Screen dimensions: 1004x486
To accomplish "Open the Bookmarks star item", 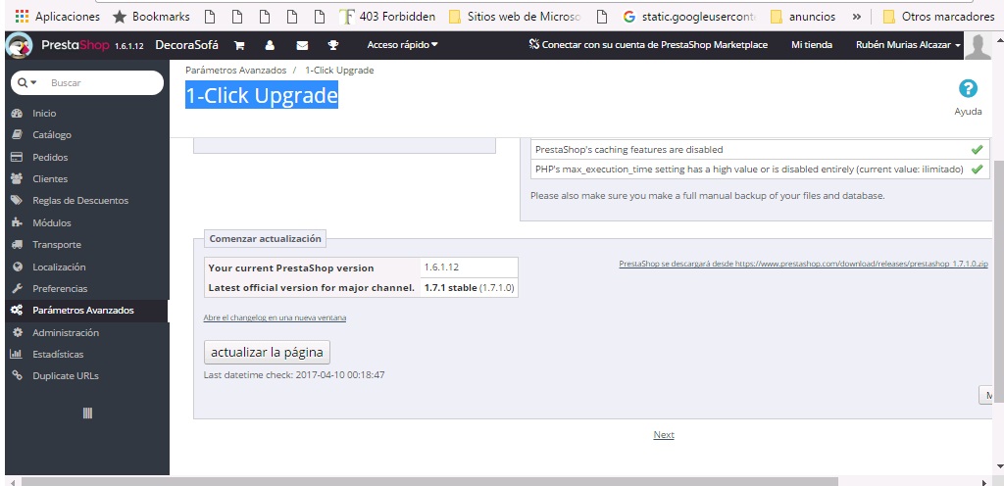I will 151,17.
